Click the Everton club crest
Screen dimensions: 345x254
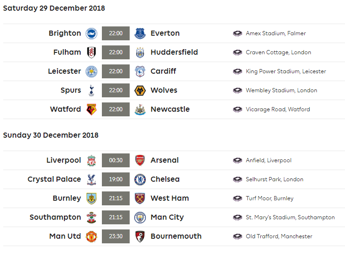pyautogui.click(x=140, y=33)
